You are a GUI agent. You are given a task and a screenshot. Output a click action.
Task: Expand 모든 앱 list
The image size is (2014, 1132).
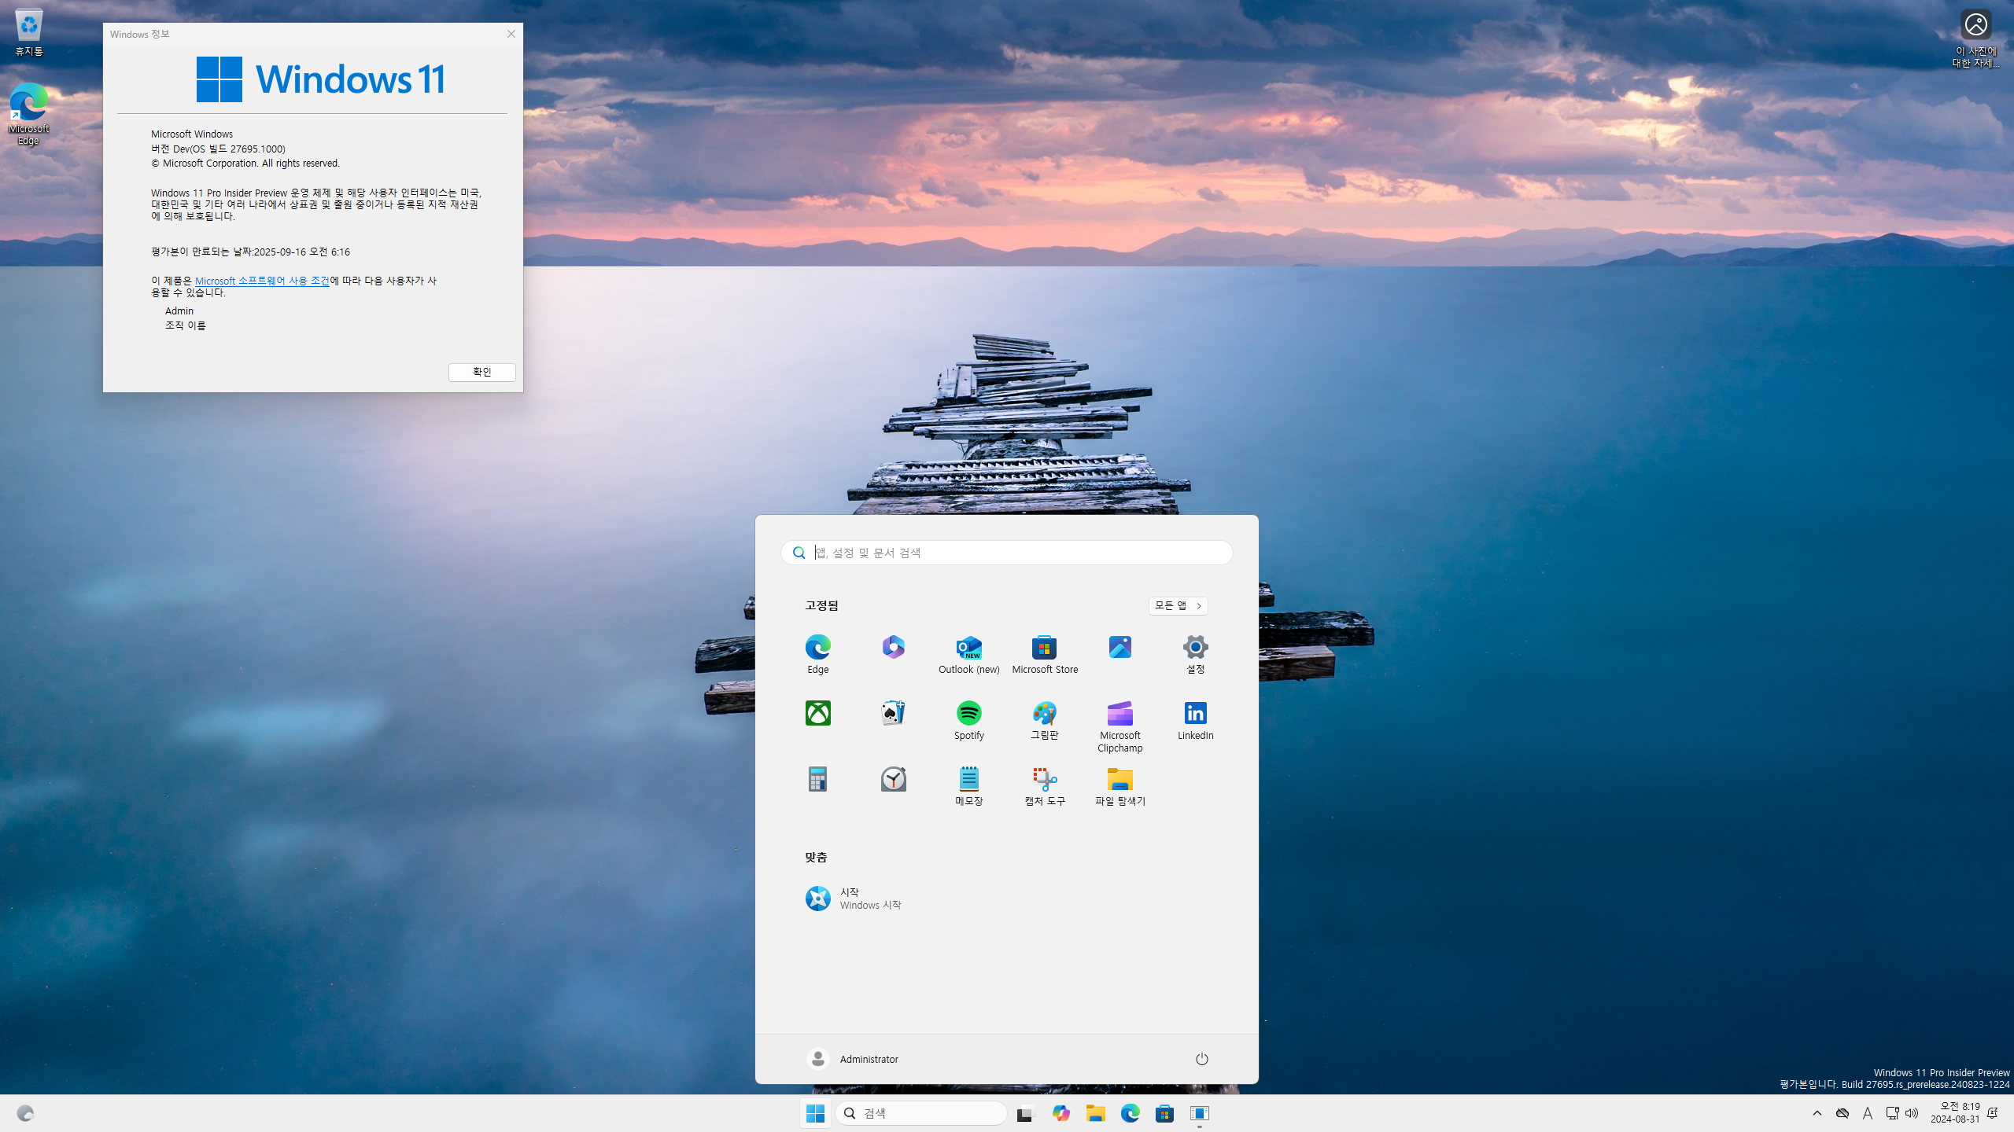tap(1178, 605)
